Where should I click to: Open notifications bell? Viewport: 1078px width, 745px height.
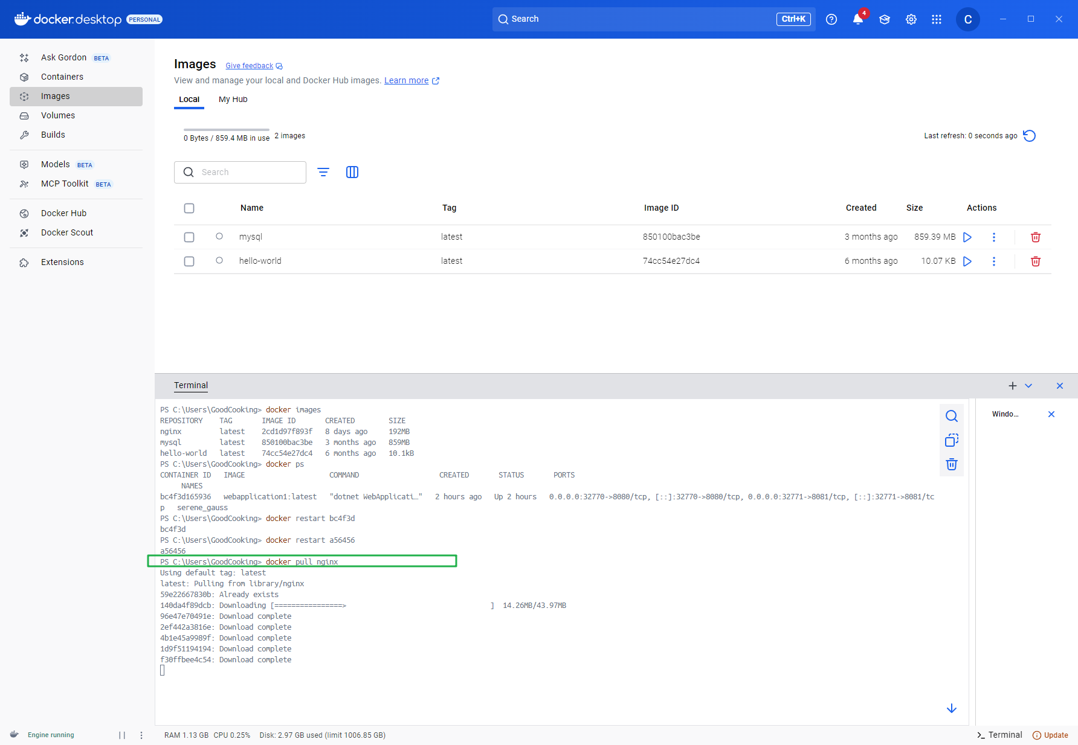(858, 19)
